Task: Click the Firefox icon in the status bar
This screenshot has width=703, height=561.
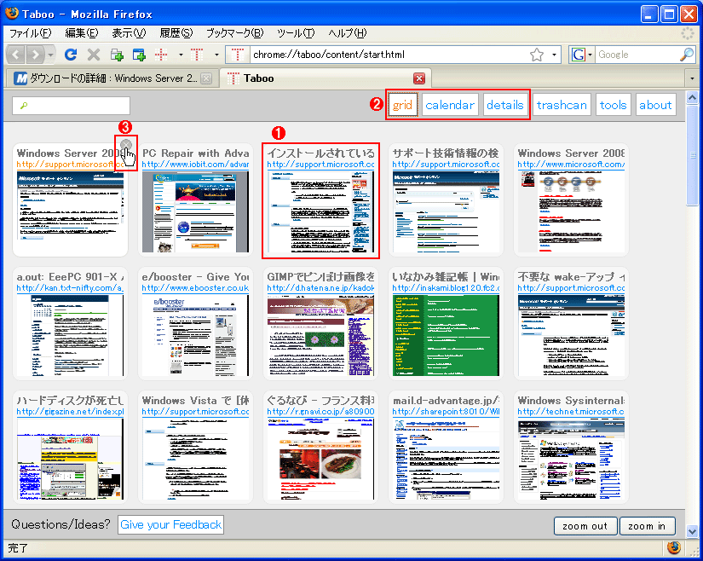Action: (673, 547)
